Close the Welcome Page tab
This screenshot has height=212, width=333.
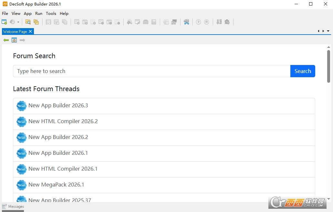(30, 31)
